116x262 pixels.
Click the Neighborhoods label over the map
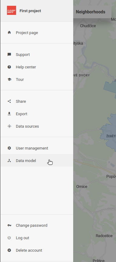[90, 12]
